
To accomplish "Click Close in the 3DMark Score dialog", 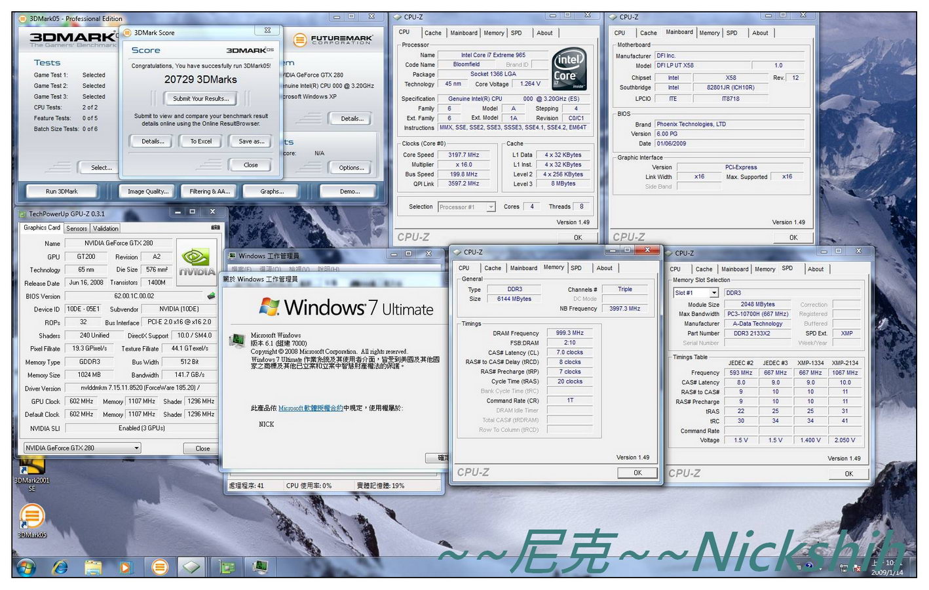I will tap(250, 165).
